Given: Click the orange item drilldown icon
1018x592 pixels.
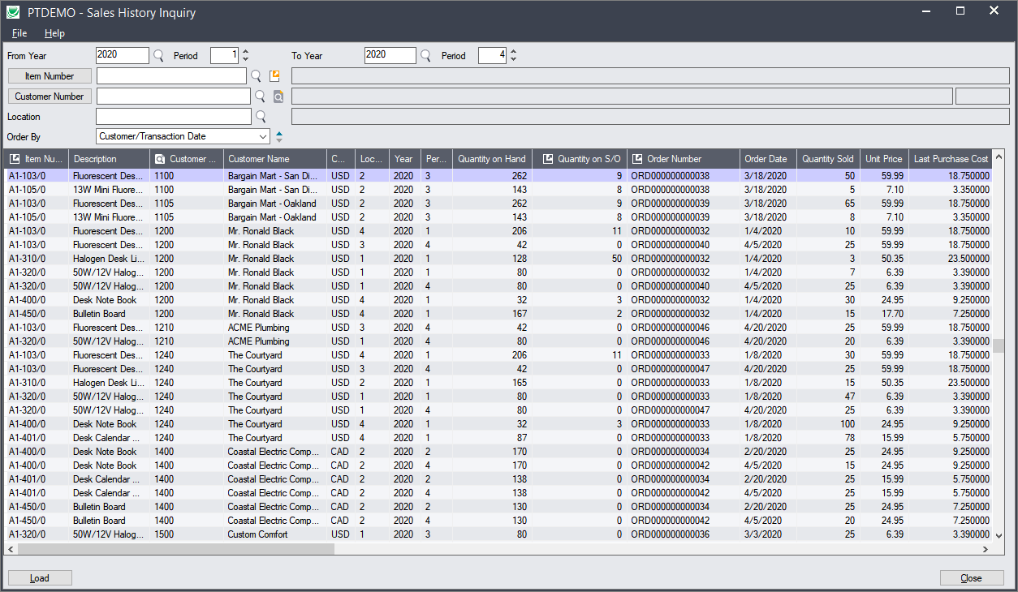Looking at the screenshot, I should 274,76.
